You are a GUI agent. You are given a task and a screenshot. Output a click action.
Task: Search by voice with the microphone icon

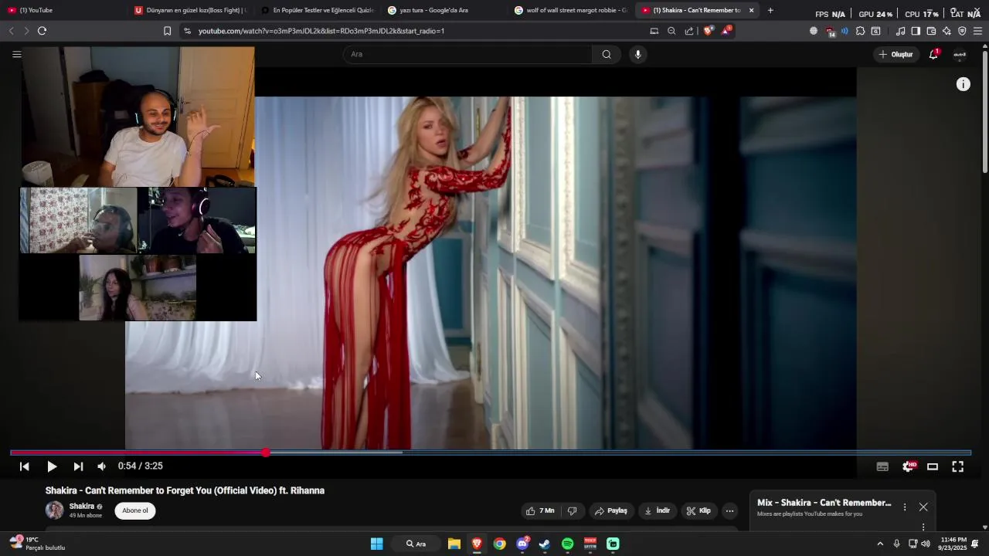point(637,54)
